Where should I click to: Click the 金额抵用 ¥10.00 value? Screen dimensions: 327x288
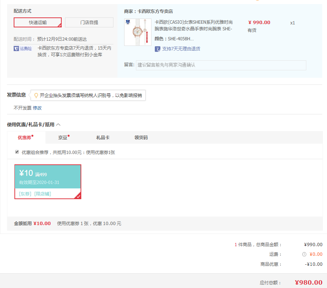coord(42,224)
